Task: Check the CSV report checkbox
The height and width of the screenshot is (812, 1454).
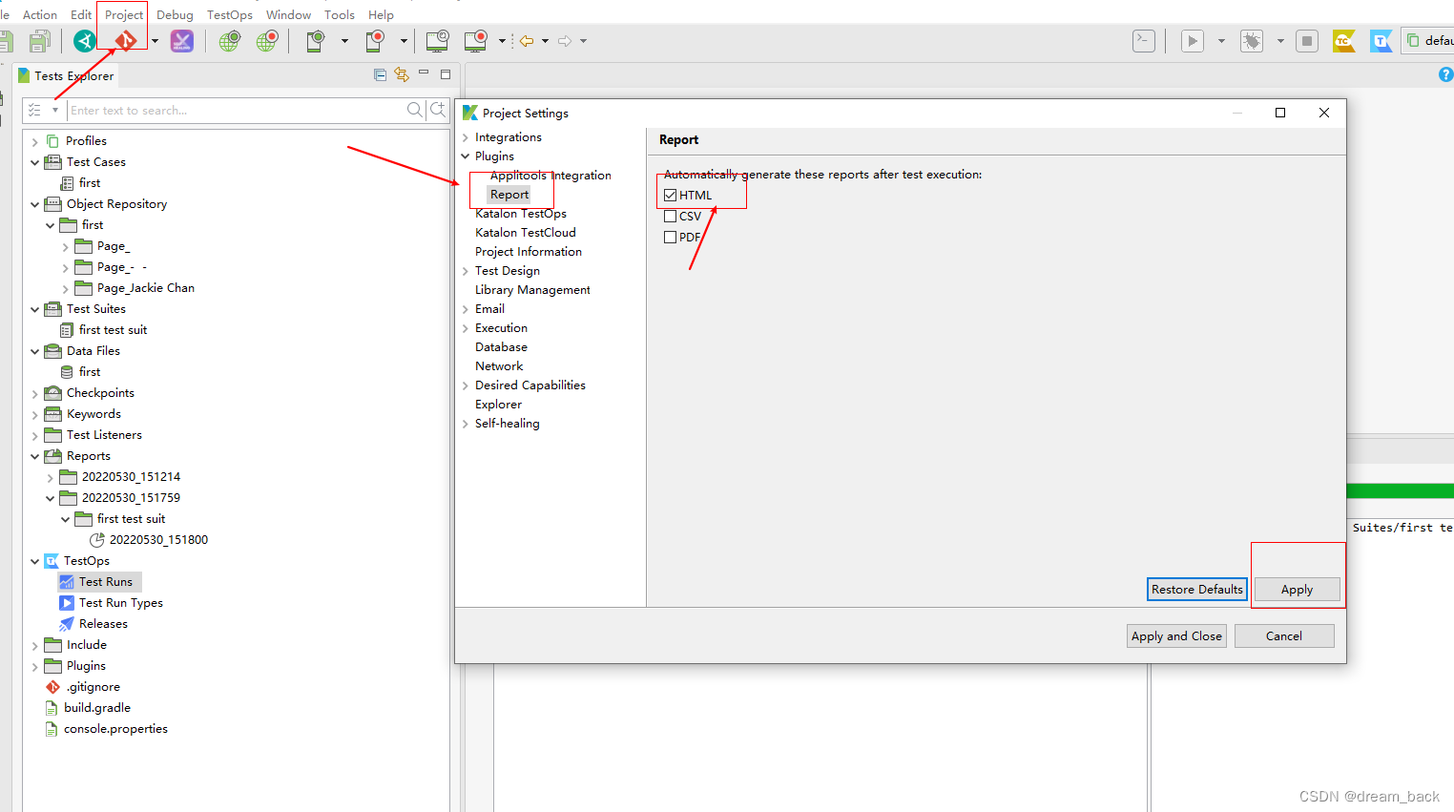Action: (x=670, y=216)
